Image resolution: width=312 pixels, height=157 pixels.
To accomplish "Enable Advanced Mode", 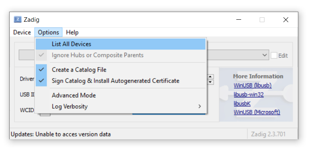I will pyautogui.click(x=121, y=95).
